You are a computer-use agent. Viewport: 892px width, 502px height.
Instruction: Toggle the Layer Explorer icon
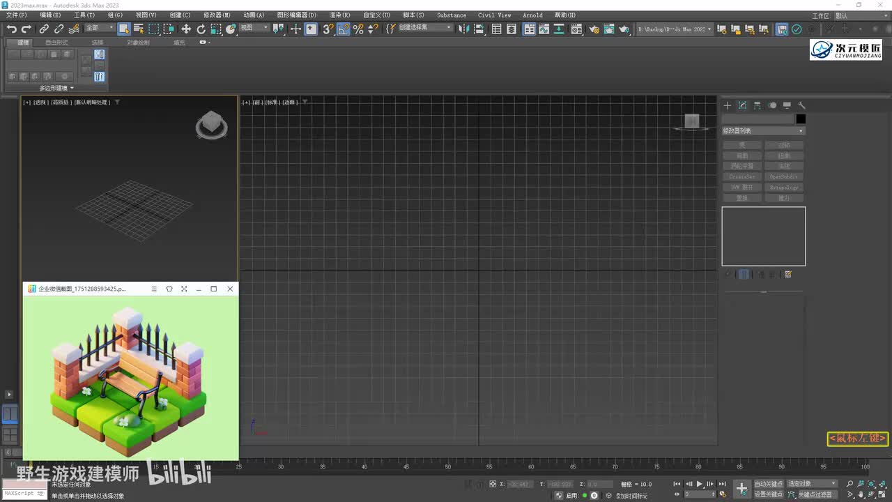pyautogui.click(x=512, y=29)
